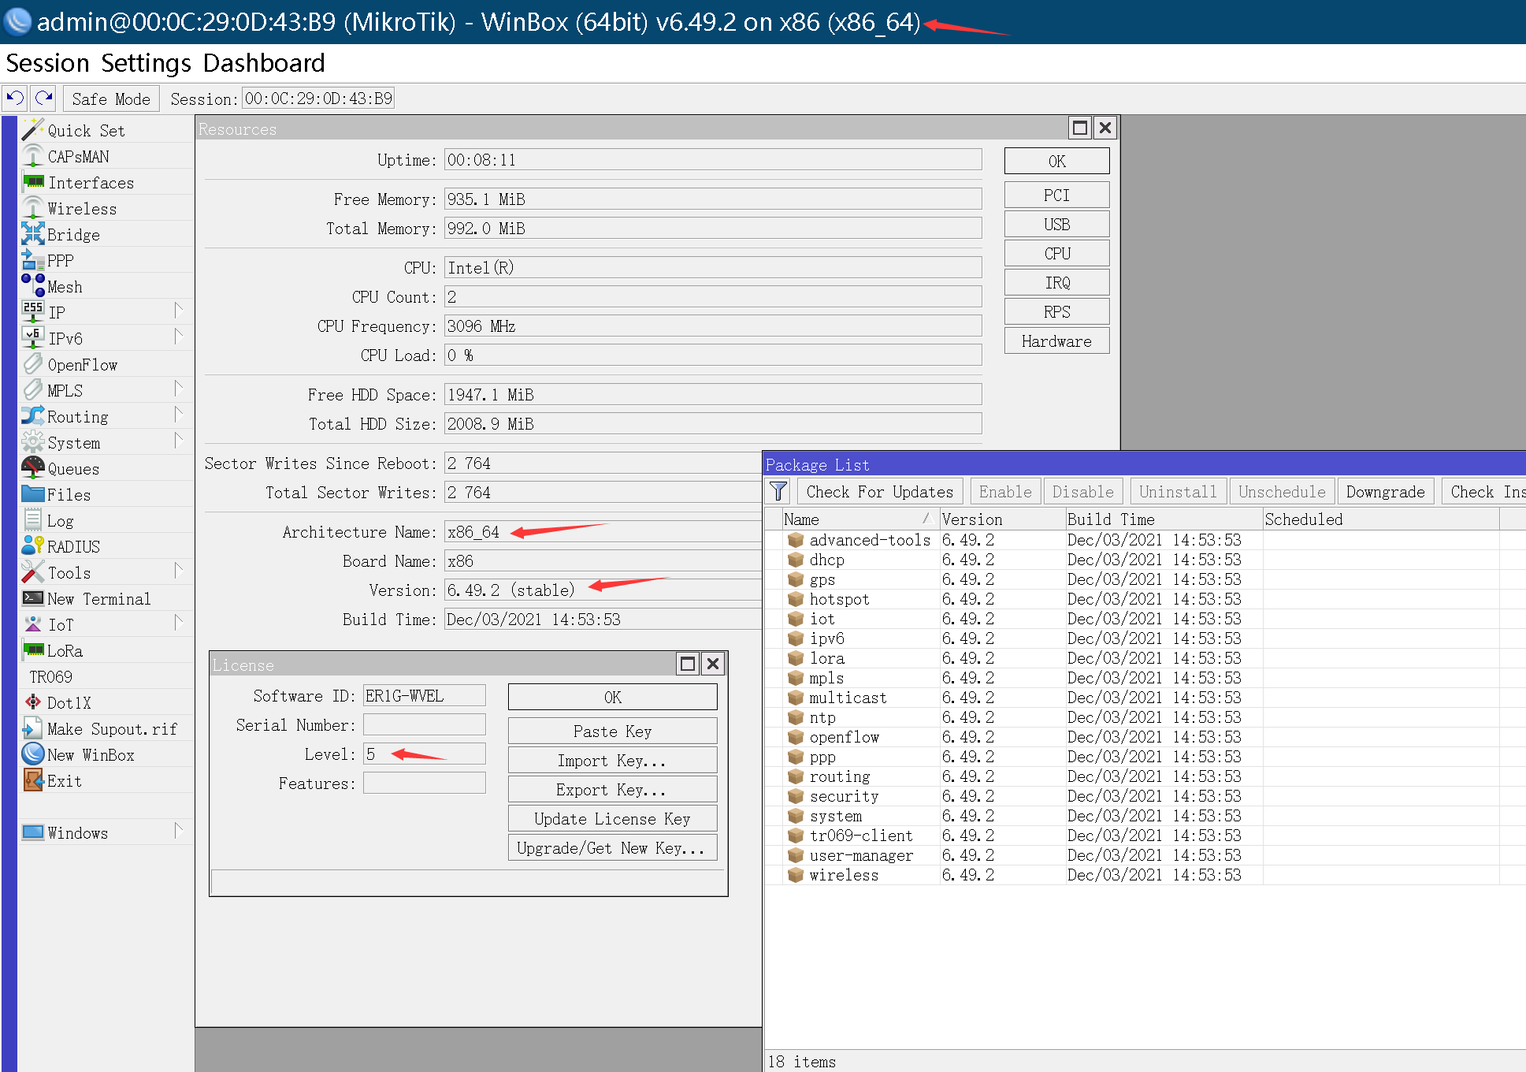Open the Dashboard menu

coord(264,63)
